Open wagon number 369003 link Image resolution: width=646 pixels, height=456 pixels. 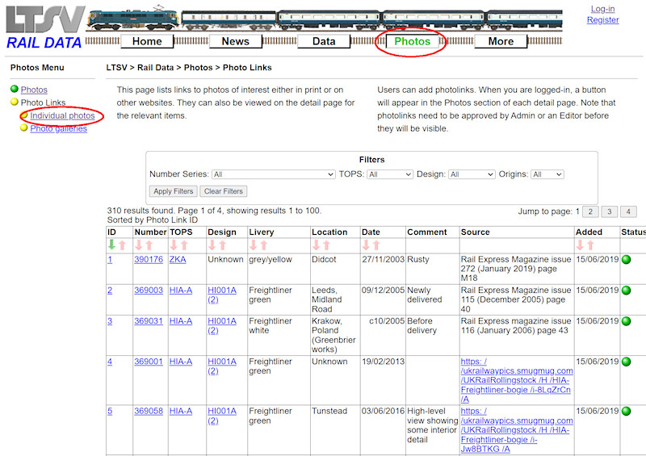pos(149,290)
